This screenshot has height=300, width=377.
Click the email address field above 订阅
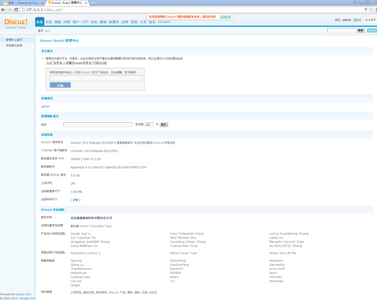point(96,78)
